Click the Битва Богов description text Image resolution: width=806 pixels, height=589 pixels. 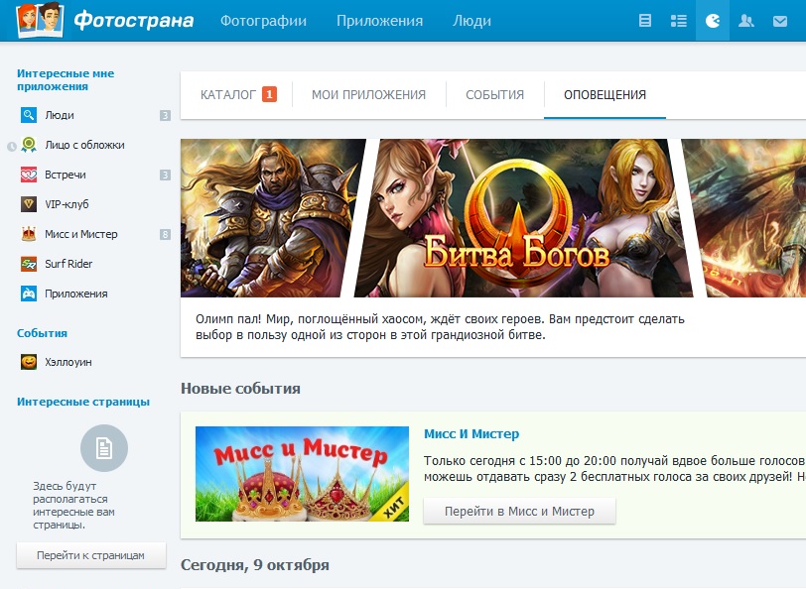(x=440, y=327)
